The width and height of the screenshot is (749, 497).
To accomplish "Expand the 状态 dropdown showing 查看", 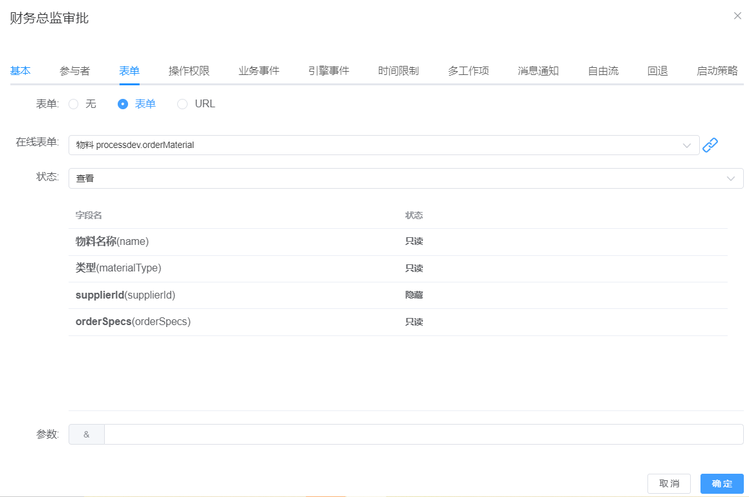I will point(406,178).
